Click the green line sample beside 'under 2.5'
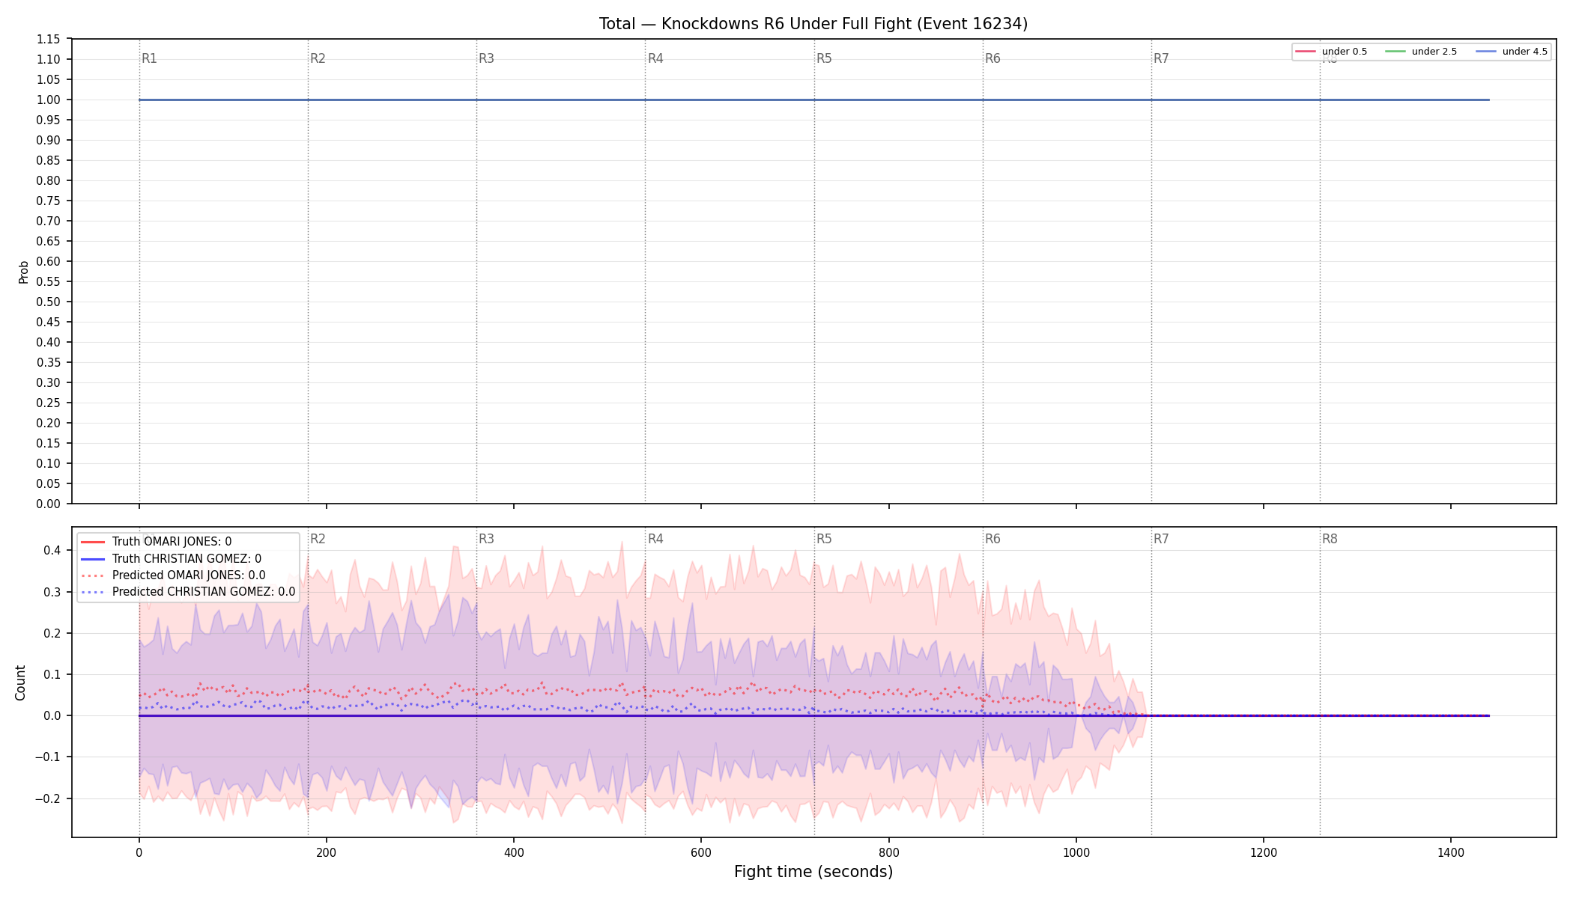Image resolution: width=1573 pixels, height=898 pixels. (1395, 52)
